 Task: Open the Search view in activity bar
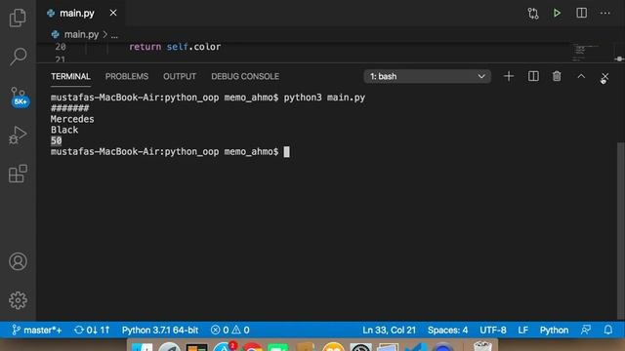(x=18, y=57)
